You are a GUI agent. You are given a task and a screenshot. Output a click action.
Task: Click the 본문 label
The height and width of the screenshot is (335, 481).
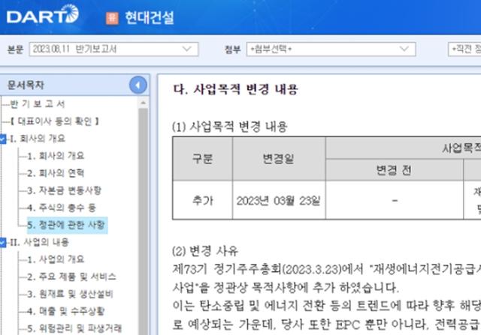(15, 49)
